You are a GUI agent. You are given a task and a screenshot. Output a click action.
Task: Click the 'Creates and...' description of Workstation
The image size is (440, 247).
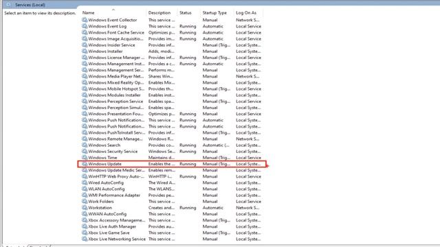click(162, 207)
